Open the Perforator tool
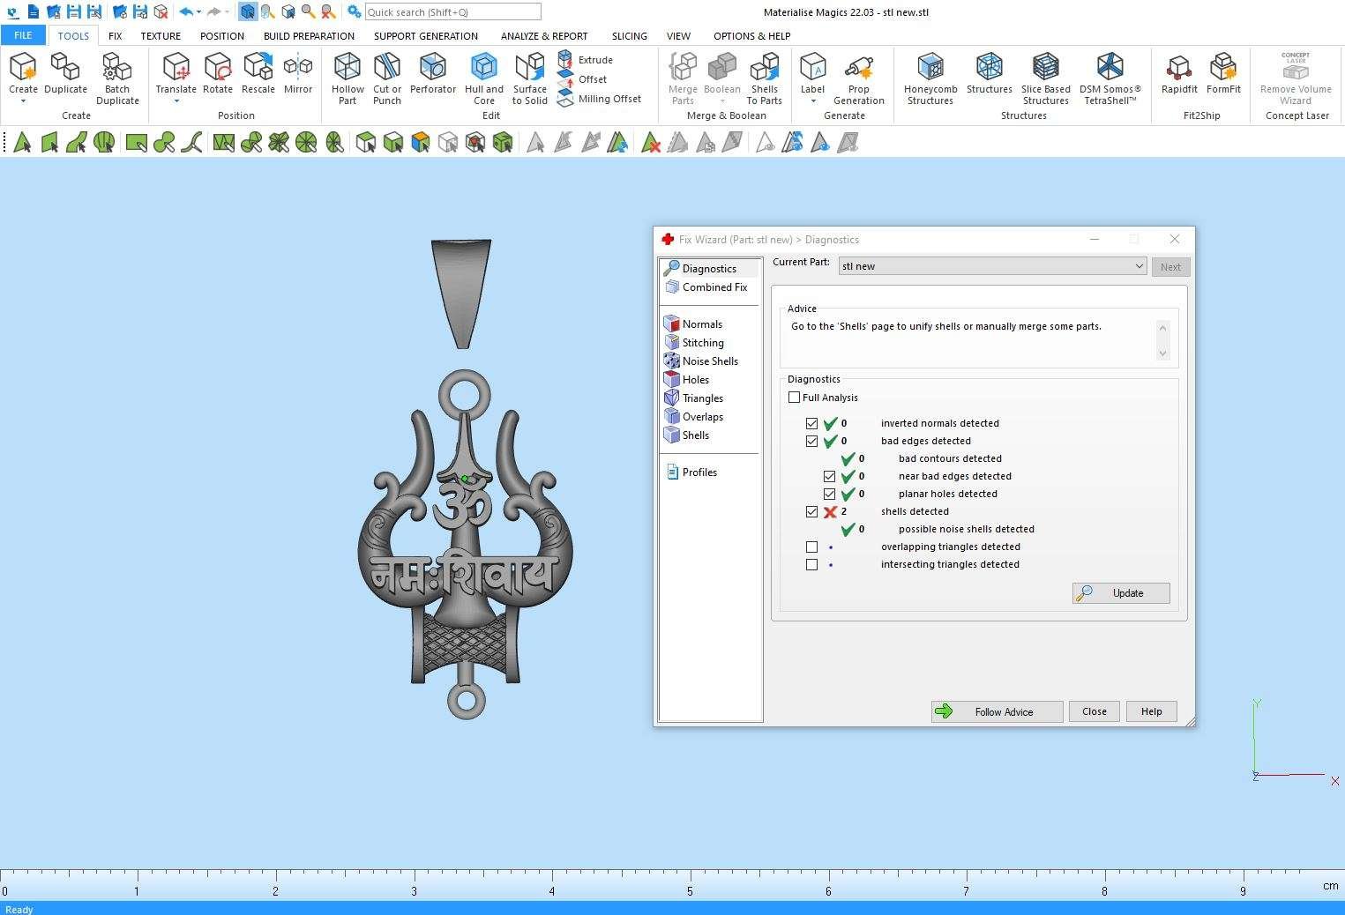The width and height of the screenshot is (1345, 915). point(432,74)
